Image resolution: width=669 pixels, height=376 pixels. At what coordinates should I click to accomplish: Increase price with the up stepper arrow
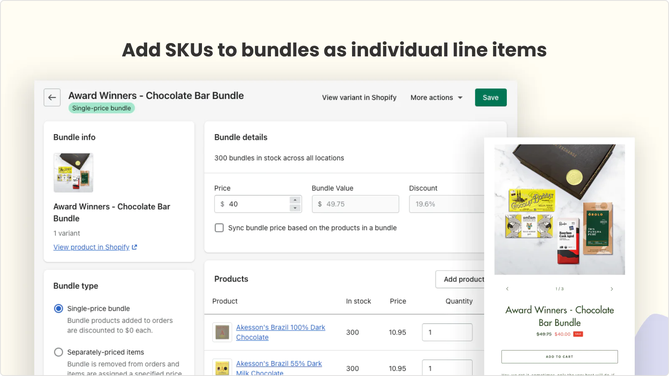click(x=295, y=200)
